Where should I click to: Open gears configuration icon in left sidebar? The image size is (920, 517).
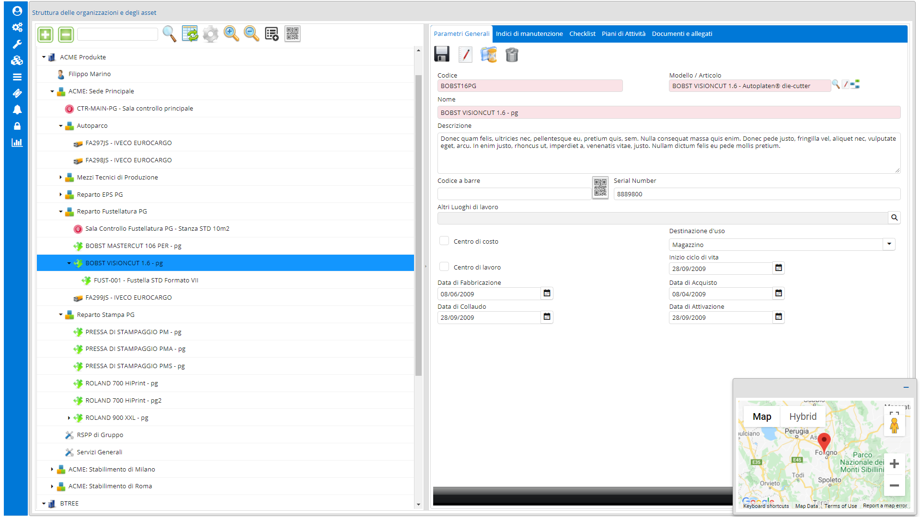coord(17,27)
